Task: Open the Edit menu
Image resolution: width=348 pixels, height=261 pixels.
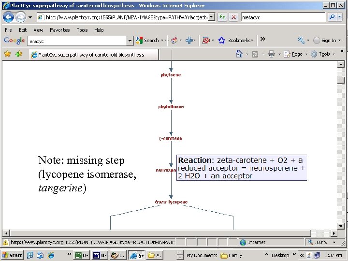Action: (x=23, y=30)
